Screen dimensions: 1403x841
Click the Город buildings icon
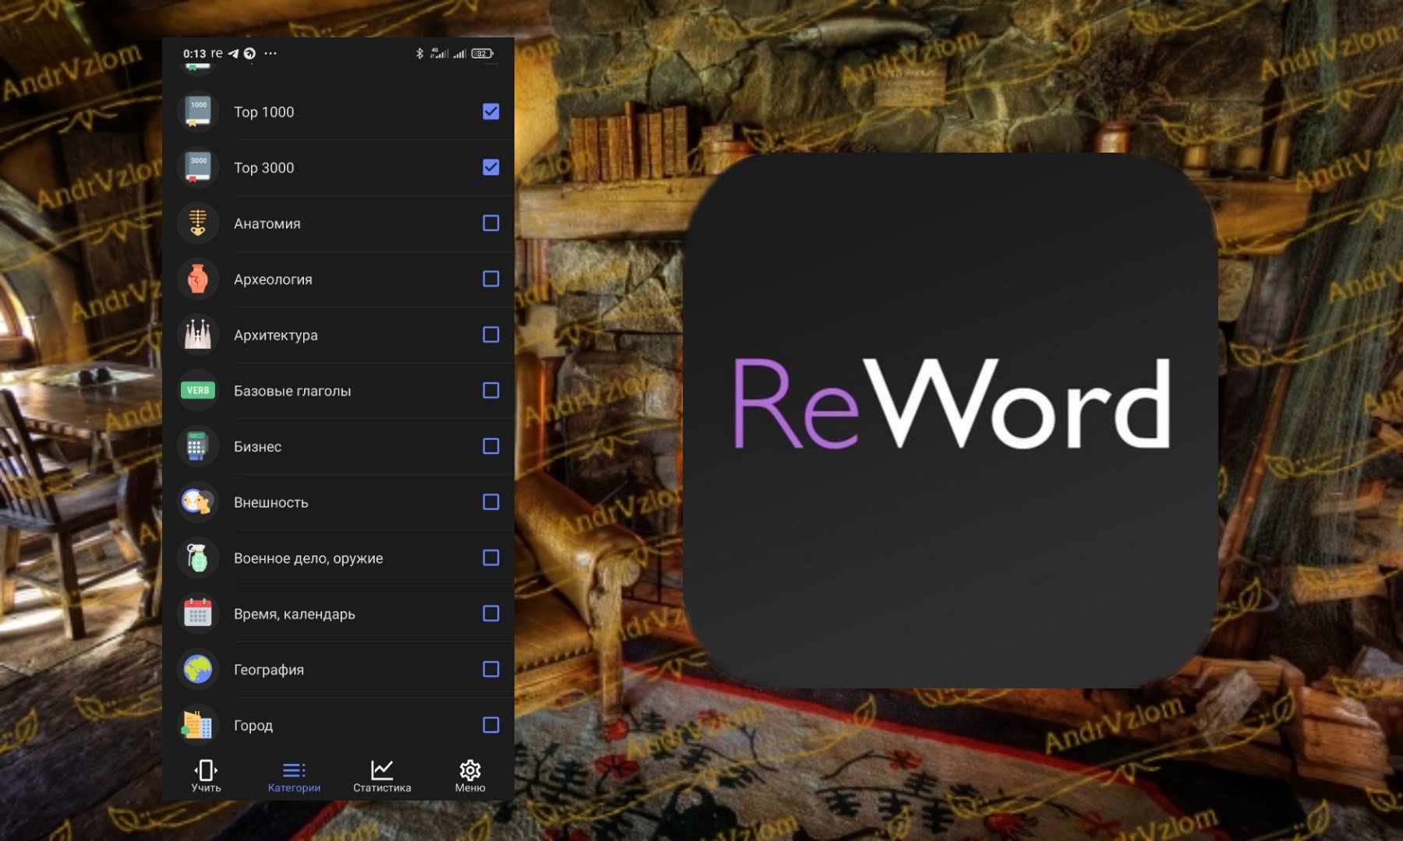click(x=198, y=725)
